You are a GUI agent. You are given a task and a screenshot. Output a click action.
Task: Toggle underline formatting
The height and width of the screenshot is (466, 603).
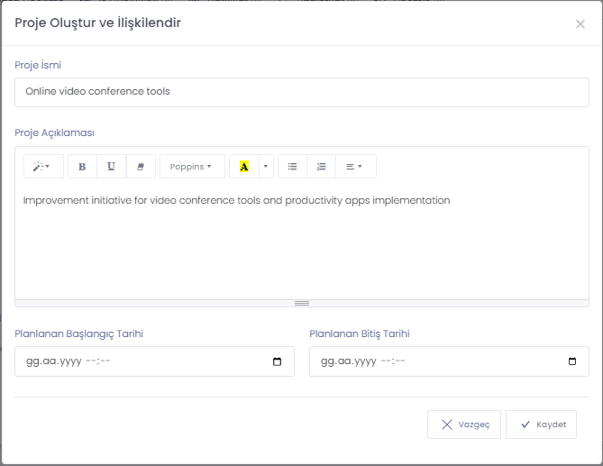(112, 167)
